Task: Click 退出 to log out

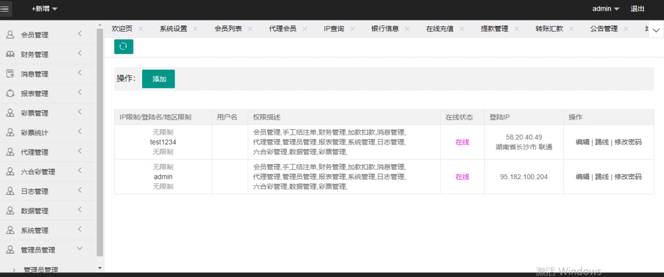Action: [637, 9]
